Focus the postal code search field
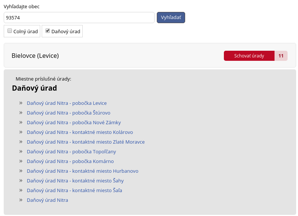Screen dimensions: 298x216 pos(79,18)
